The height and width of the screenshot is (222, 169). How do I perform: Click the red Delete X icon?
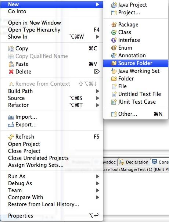tap(11, 72)
